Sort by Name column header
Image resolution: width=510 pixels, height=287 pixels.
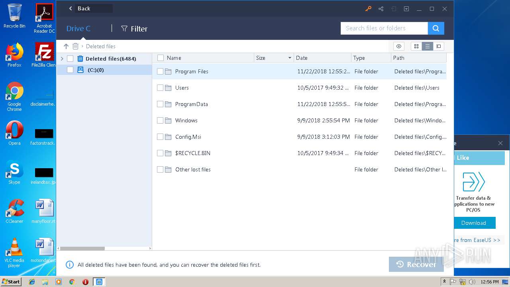pyautogui.click(x=174, y=58)
